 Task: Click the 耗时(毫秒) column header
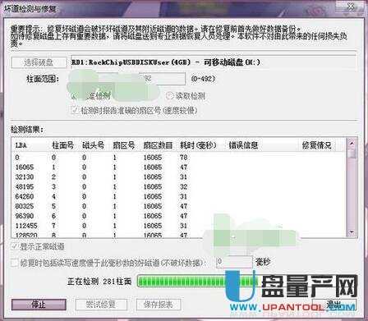[201, 145]
